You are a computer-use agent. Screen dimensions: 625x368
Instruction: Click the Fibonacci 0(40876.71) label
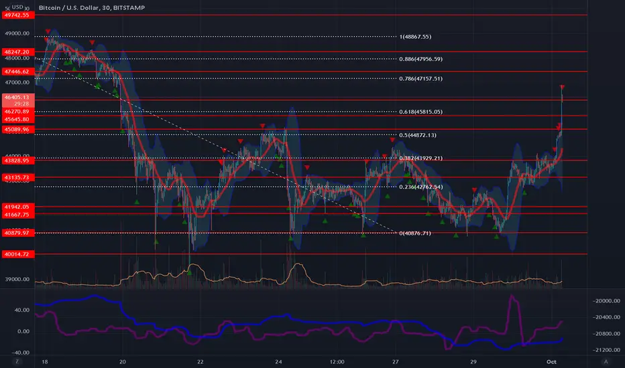pos(415,233)
